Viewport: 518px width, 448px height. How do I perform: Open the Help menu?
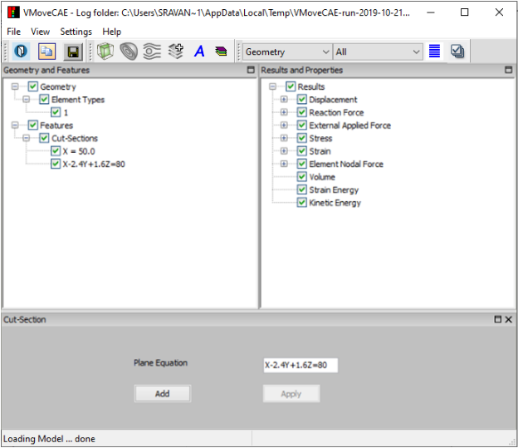[112, 32]
